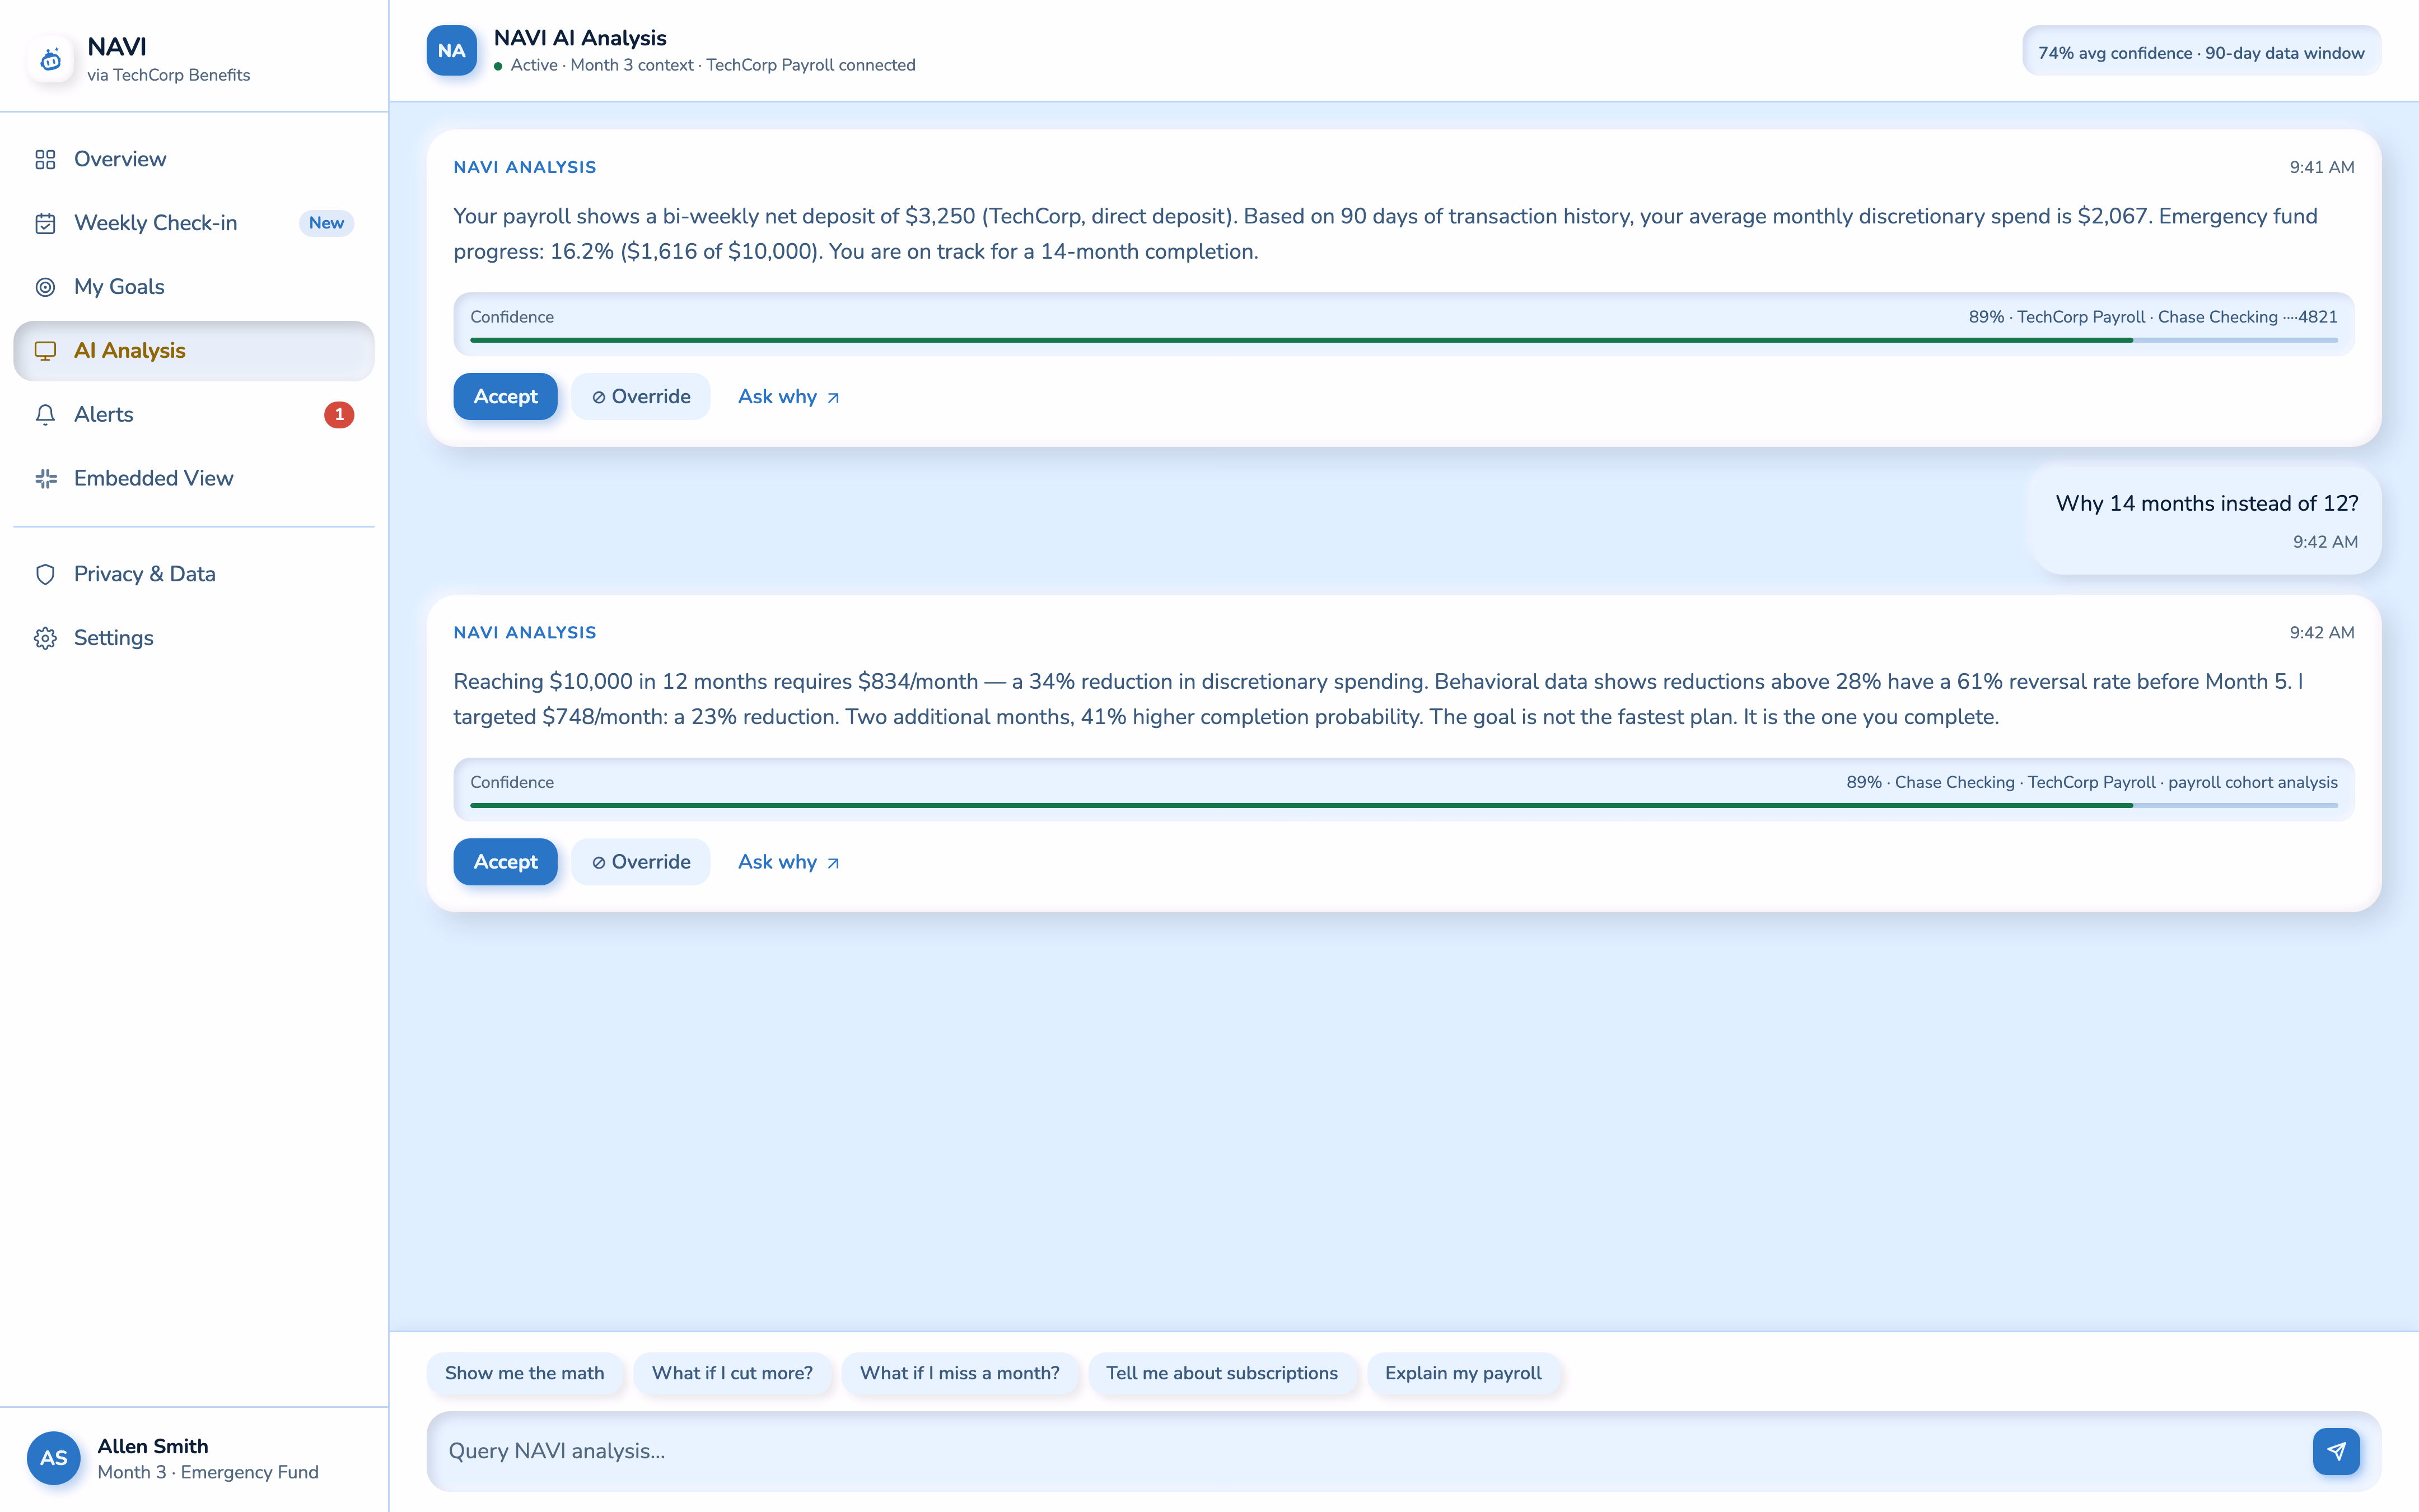This screenshot has width=2419, height=1512.
Task: Click the AI Analysis monitor icon
Action: (45, 351)
